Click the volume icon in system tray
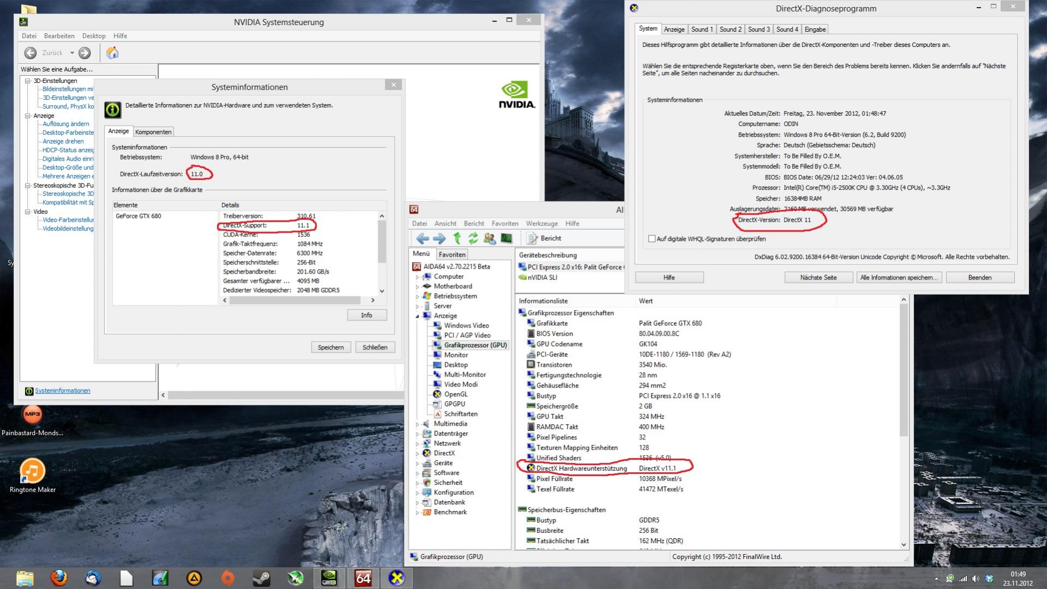 976,579
